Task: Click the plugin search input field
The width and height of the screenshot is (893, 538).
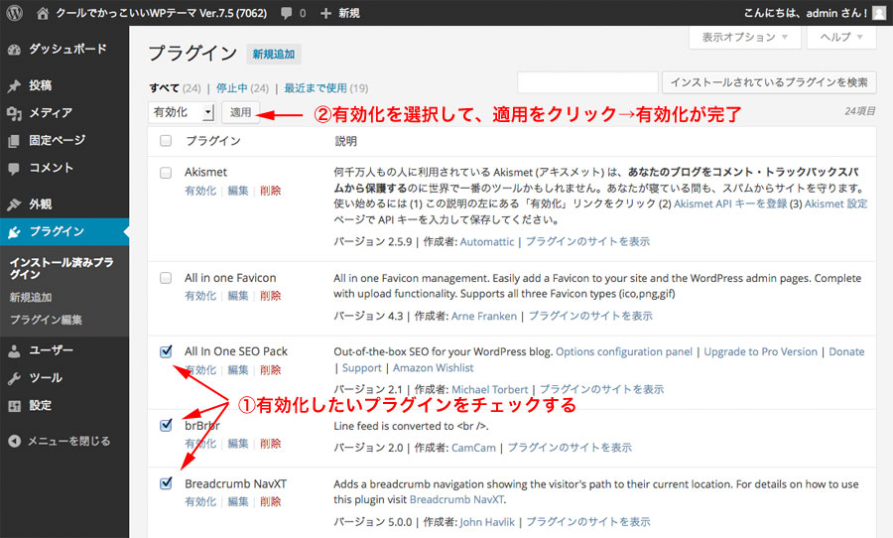Action: pos(587,82)
